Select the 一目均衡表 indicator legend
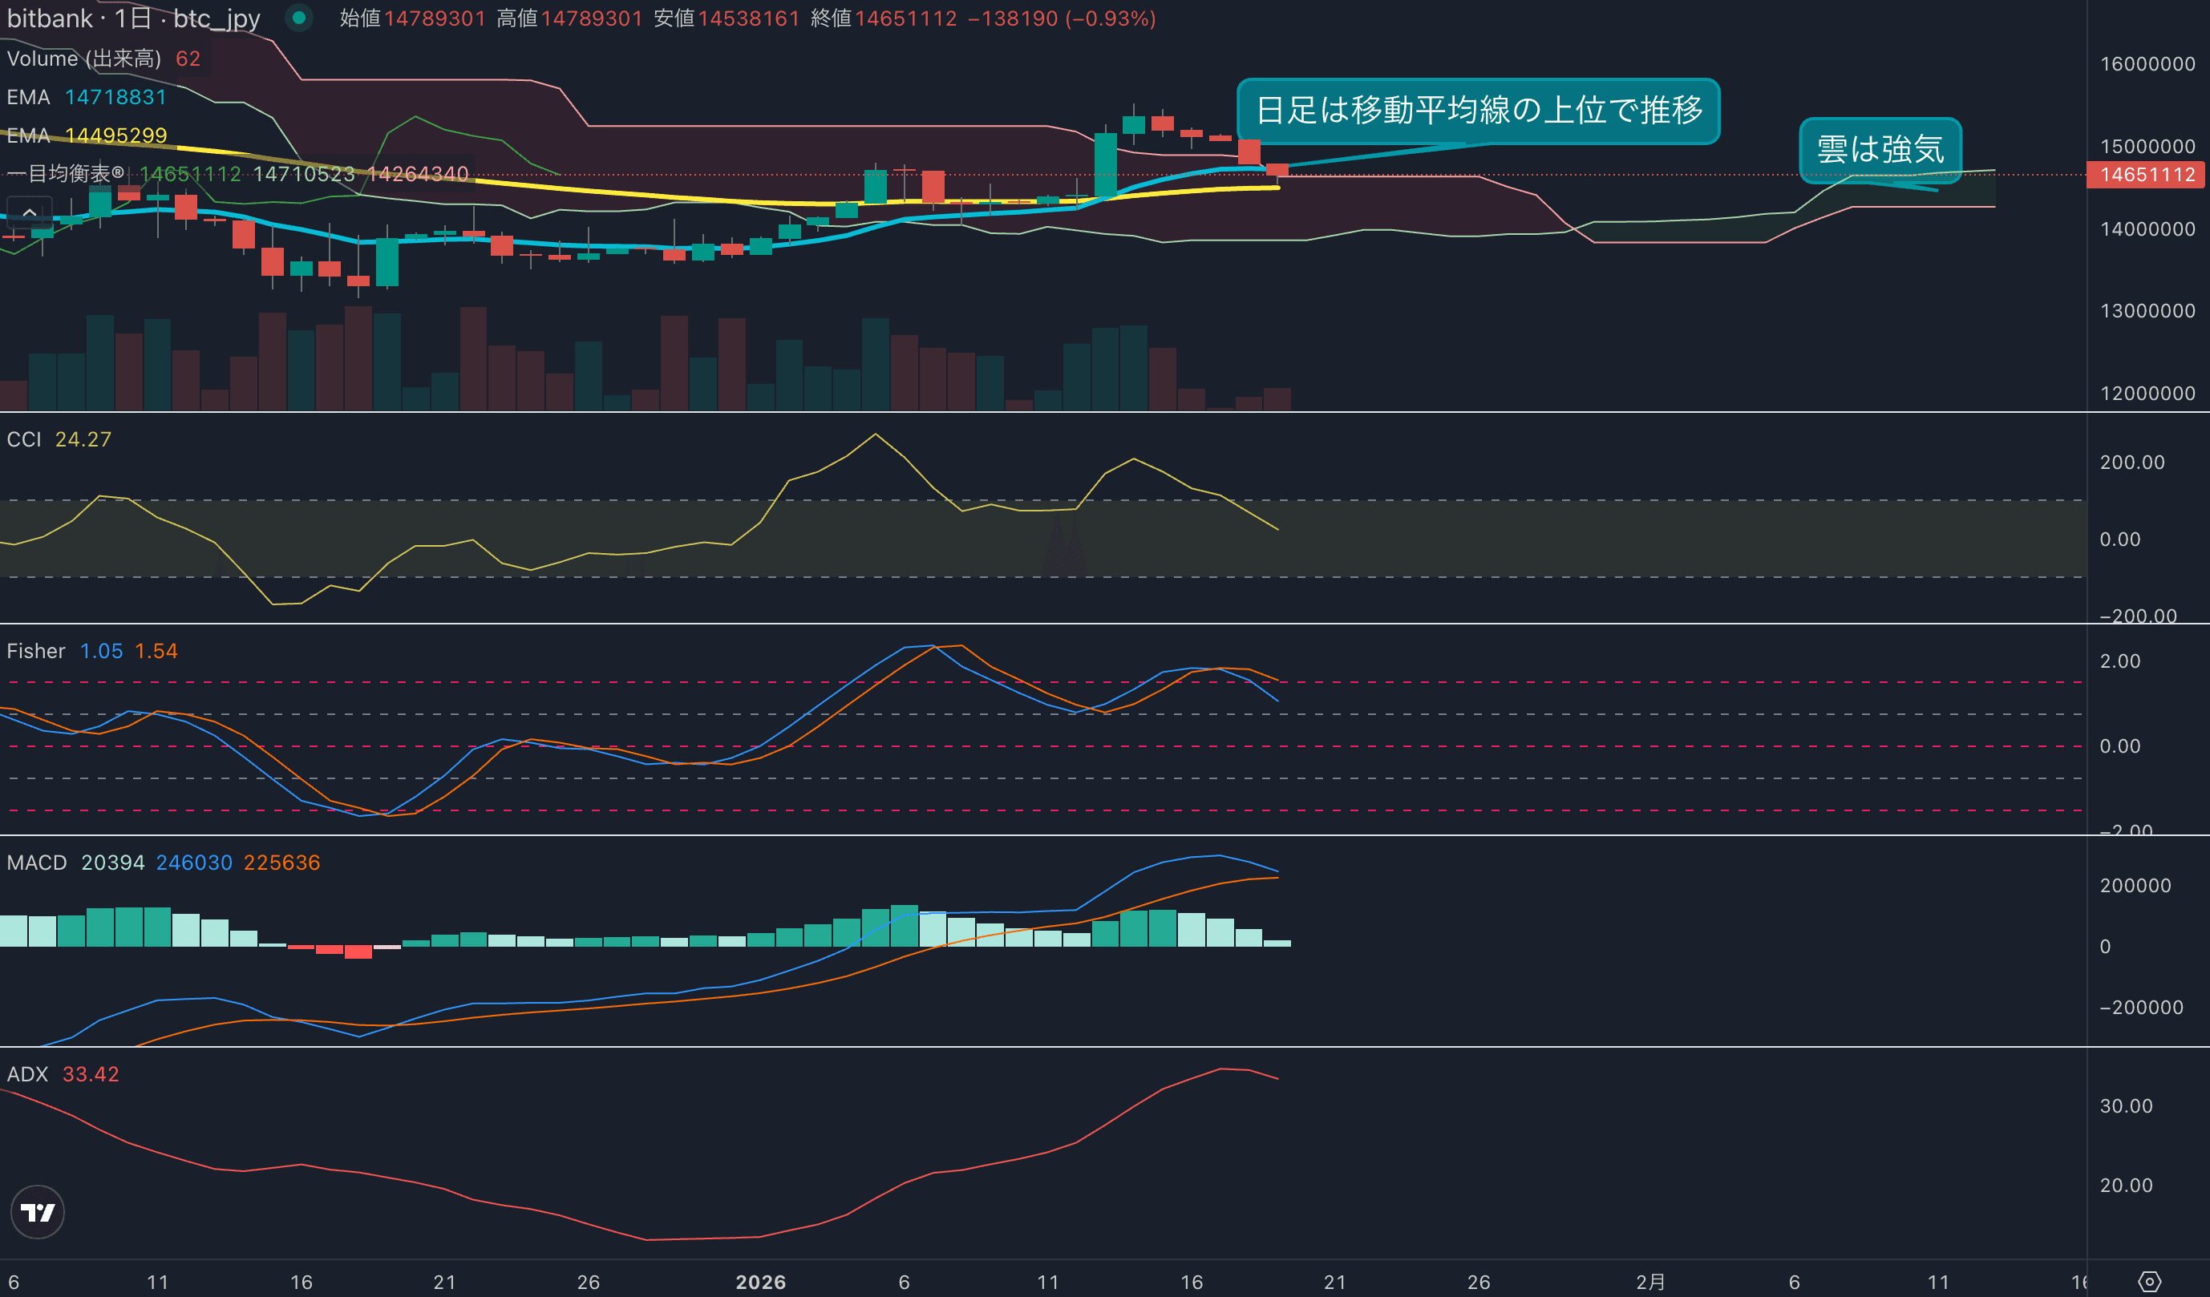The height and width of the screenshot is (1297, 2210). click(65, 174)
